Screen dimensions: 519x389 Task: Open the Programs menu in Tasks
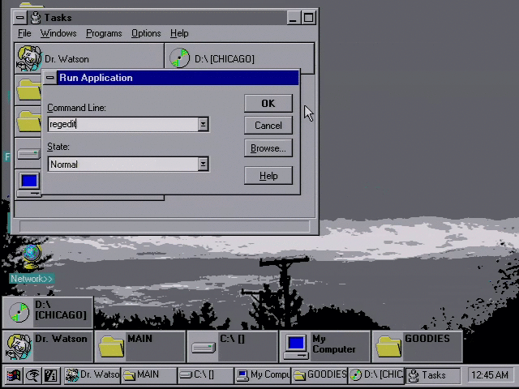tap(104, 33)
